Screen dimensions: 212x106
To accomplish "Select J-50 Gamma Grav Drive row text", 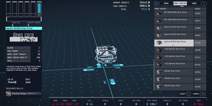I will coord(174,49).
